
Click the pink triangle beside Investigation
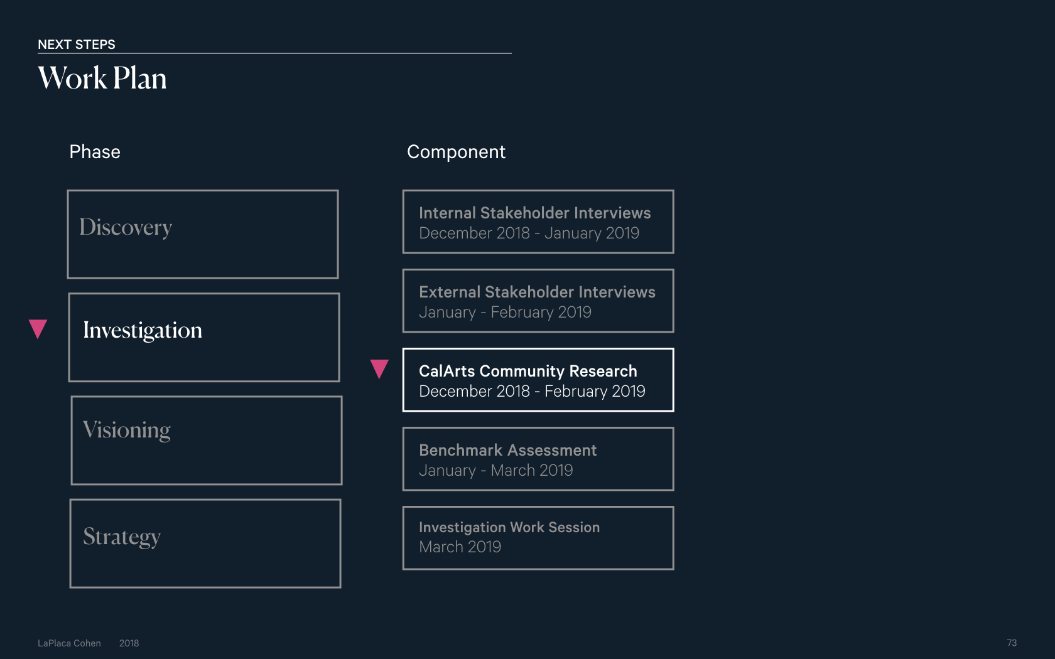[38, 329]
